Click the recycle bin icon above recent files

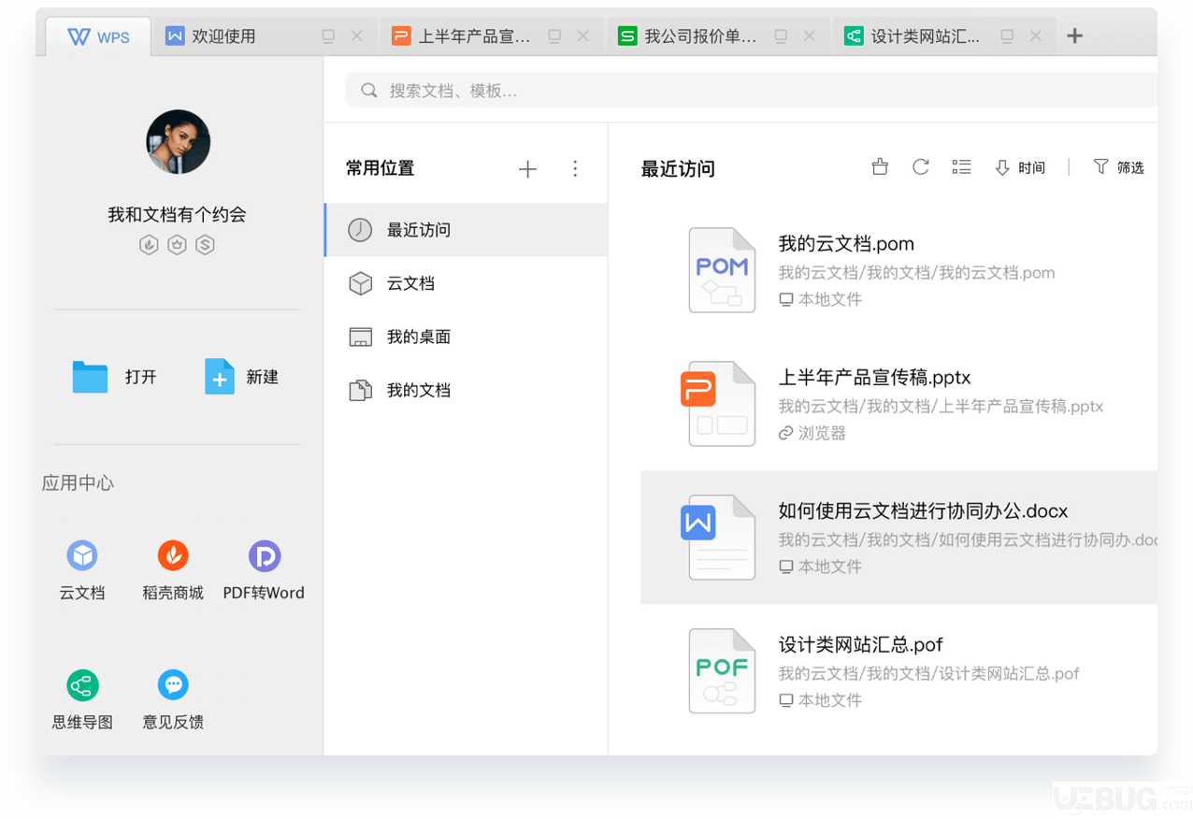pyautogui.click(x=879, y=166)
